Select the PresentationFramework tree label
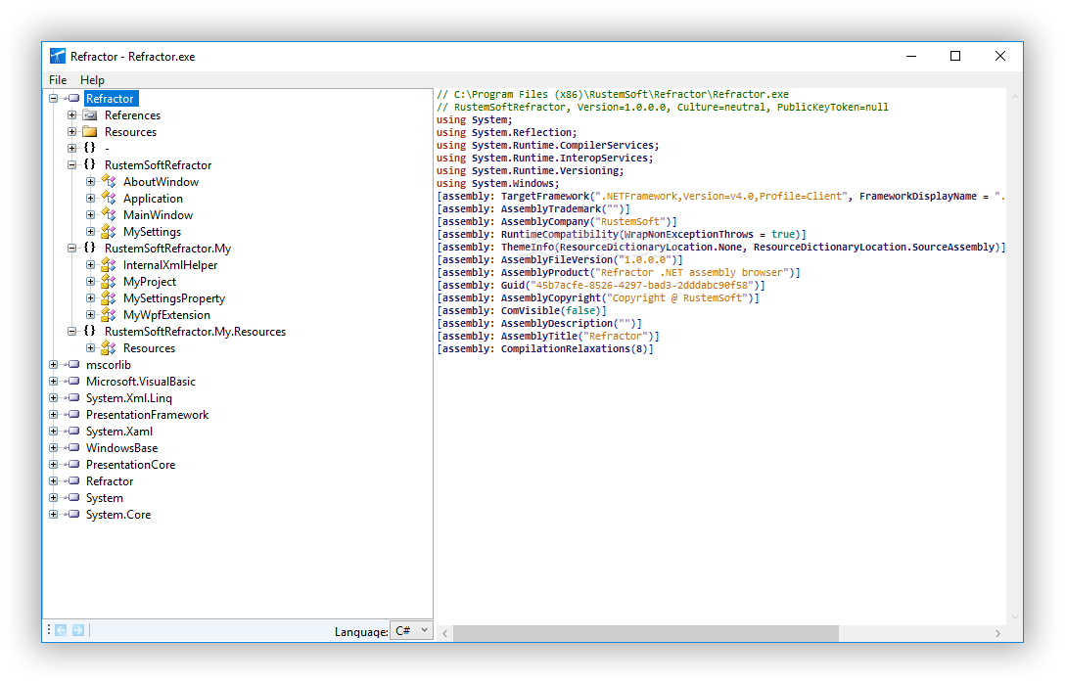 148,414
